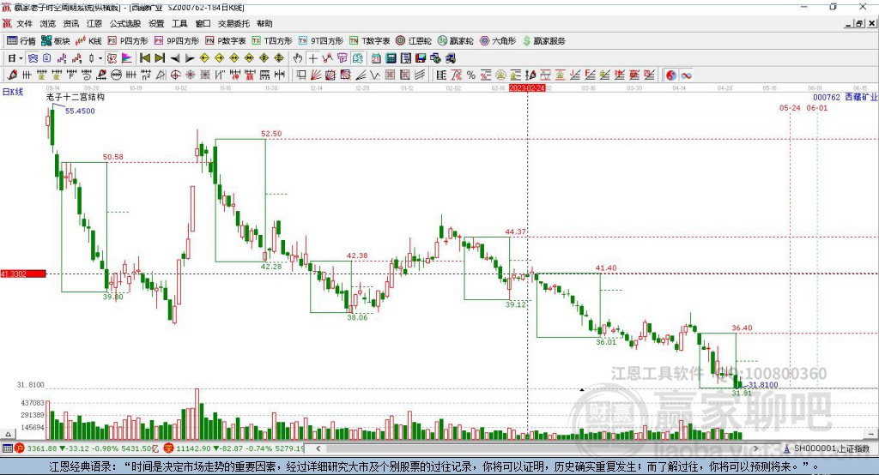
Task: Restore the inner chart window
Action: coord(859,23)
